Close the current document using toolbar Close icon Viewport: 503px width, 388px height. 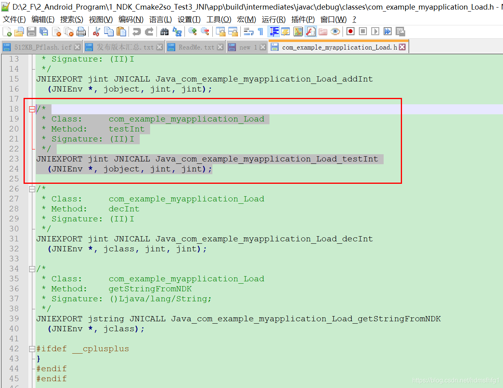(x=57, y=32)
